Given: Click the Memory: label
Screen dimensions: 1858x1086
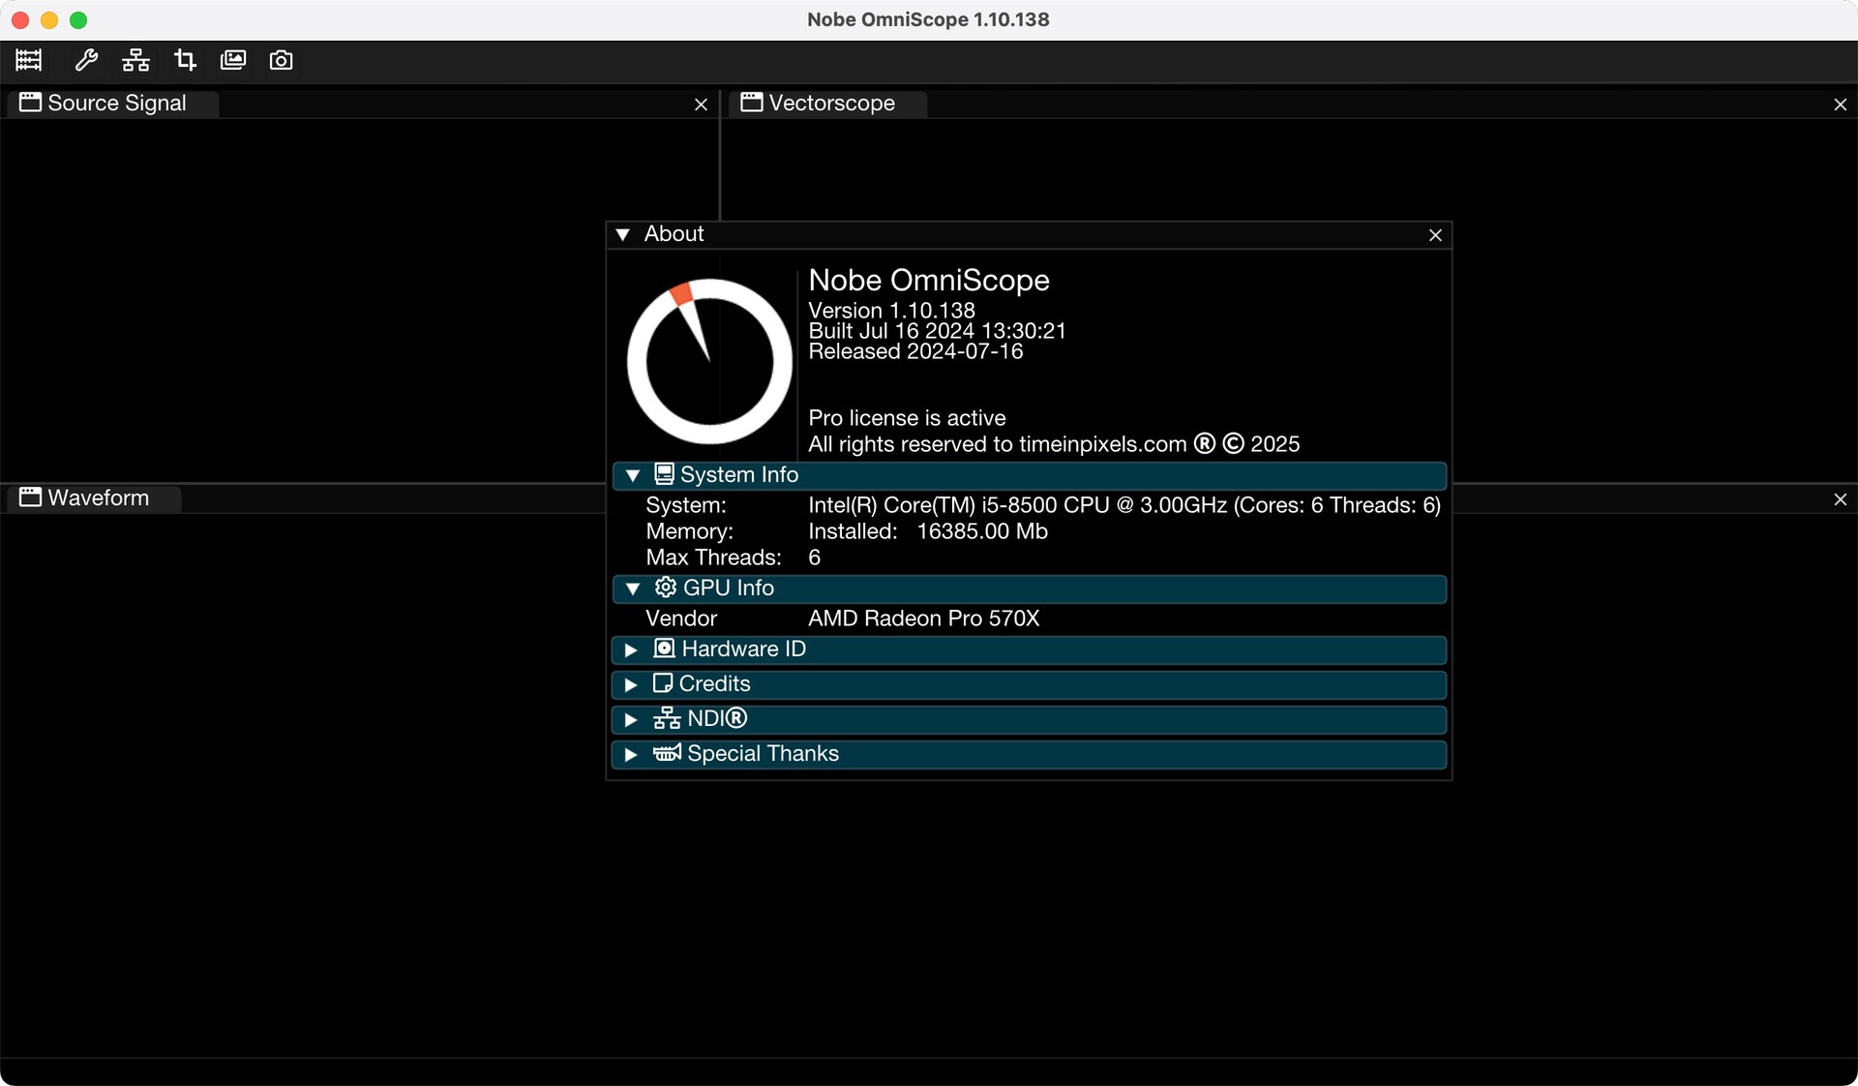Looking at the screenshot, I should (689, 531).
